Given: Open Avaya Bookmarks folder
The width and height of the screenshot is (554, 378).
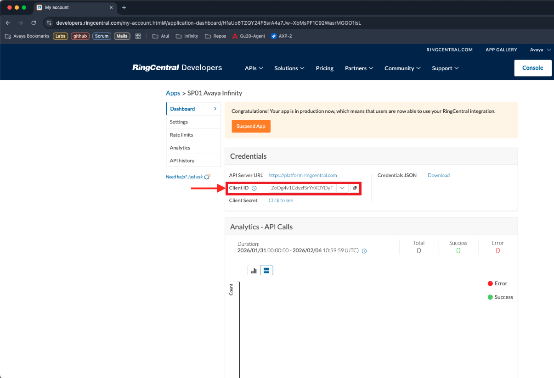Looking at the screenshot, I should click(x=27, y=36).
